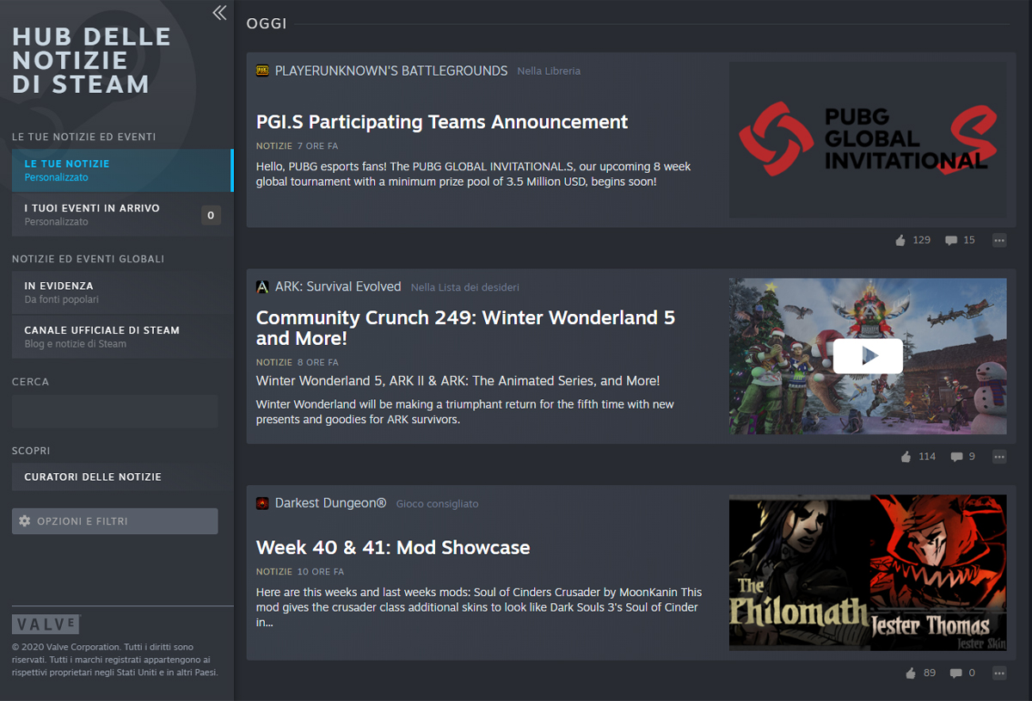This screenshot has width=1032, height=701.
Task: Click the PLAYERUNKNOWN'S BATTLEGROUNDS game icon
Action: coord(262,71)
